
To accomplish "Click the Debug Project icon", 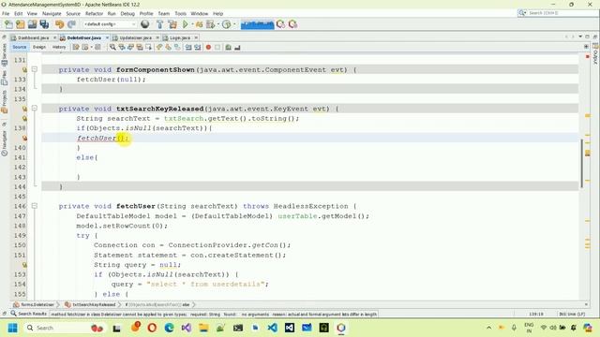I will [211, 24].
